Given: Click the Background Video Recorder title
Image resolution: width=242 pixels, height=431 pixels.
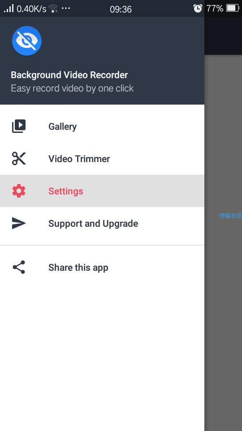Looking at the screenshot, I should click(69, 75).
